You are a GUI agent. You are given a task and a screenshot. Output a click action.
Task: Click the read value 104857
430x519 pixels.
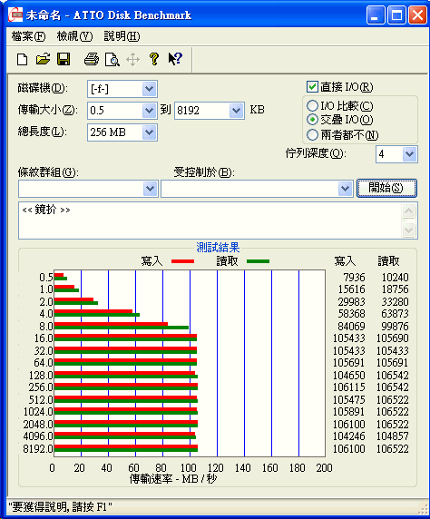tap(393, 436)
